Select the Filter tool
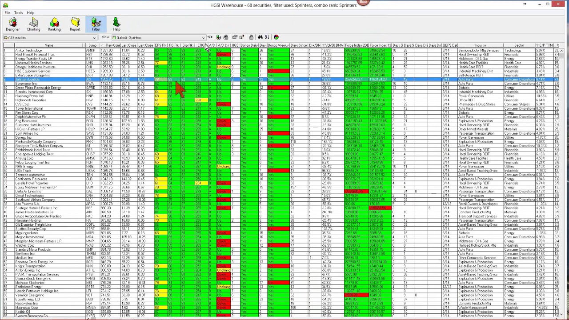This screenshot has width=569, height=320. pyautogui.click(x=96, y=24)
